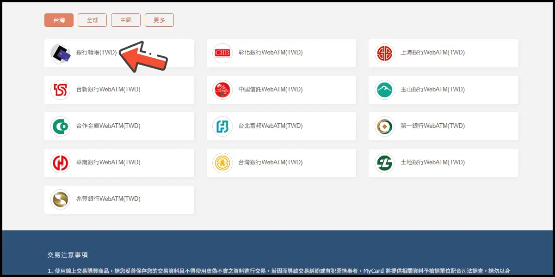This screenshot has width=555, height=277.
Task: Click the Hua Nan Bank red logo
Action: [60, 163]
